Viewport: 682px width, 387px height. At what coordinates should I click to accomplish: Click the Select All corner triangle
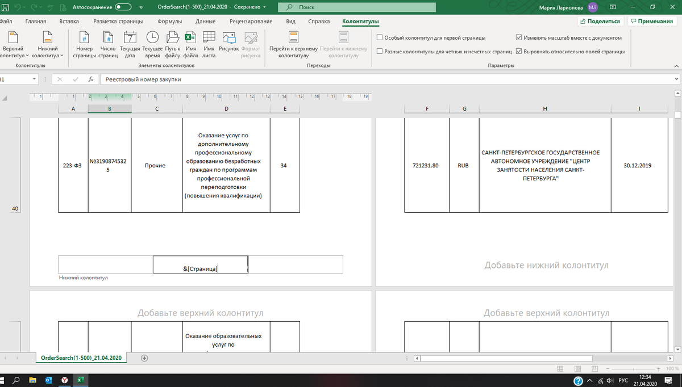[x=6, y=98]
